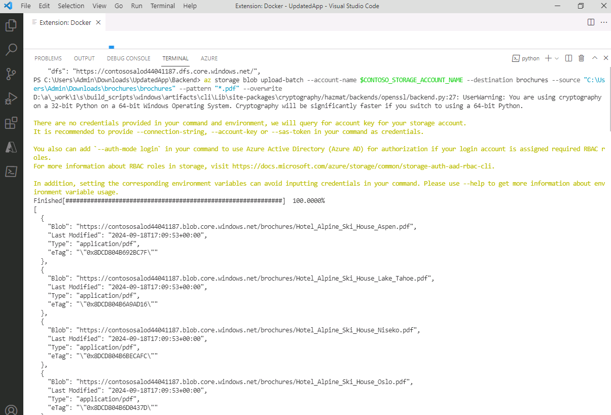Switch to the OUTPUT panel tab
Image resolution: width=611 pixels, height=415 pixels.
[84, 58]
